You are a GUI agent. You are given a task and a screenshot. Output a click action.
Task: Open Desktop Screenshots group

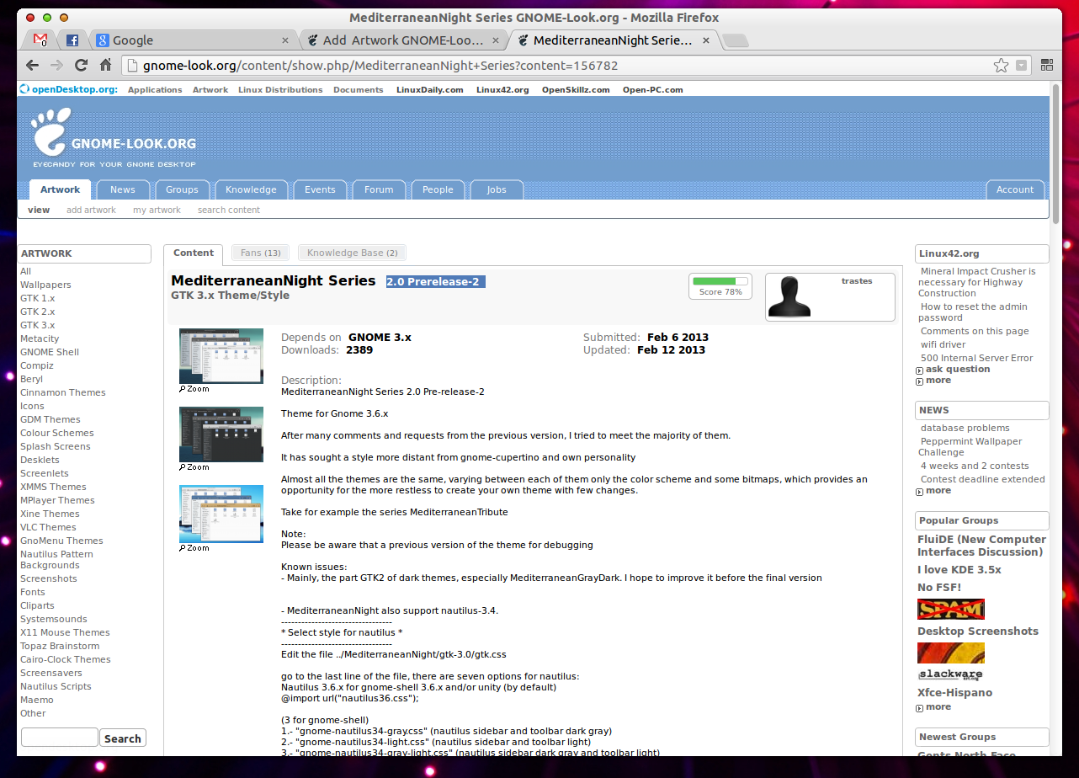click(978, 631)
